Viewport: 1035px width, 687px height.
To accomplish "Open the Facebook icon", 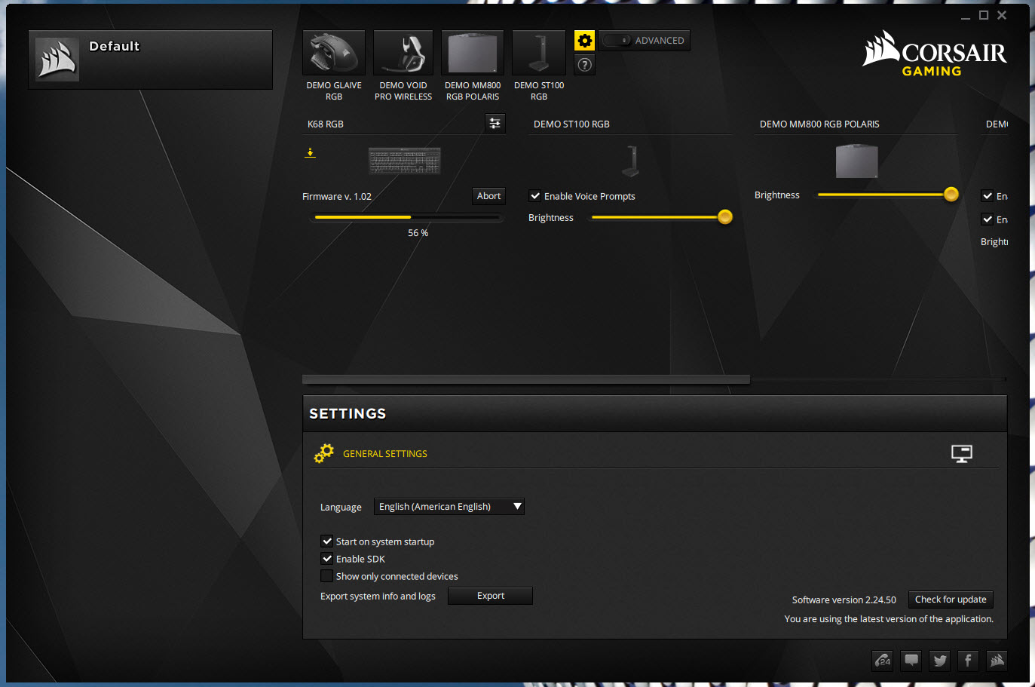I will 969,661.
